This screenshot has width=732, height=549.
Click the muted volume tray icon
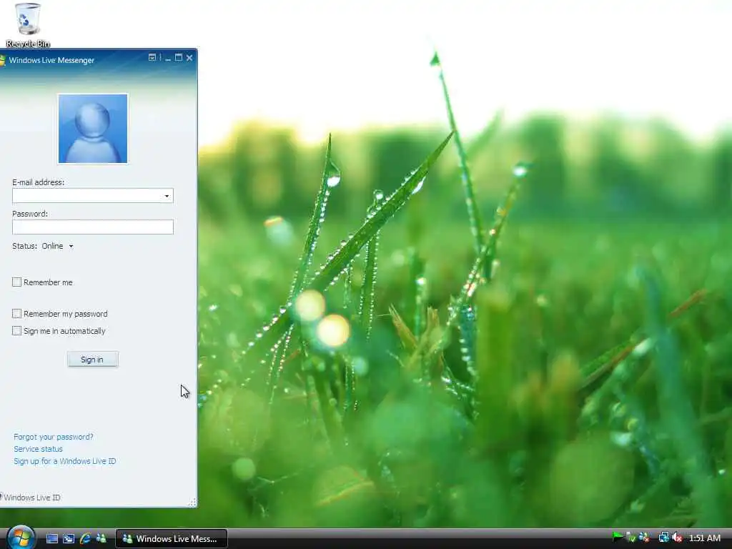click(677, 538)
